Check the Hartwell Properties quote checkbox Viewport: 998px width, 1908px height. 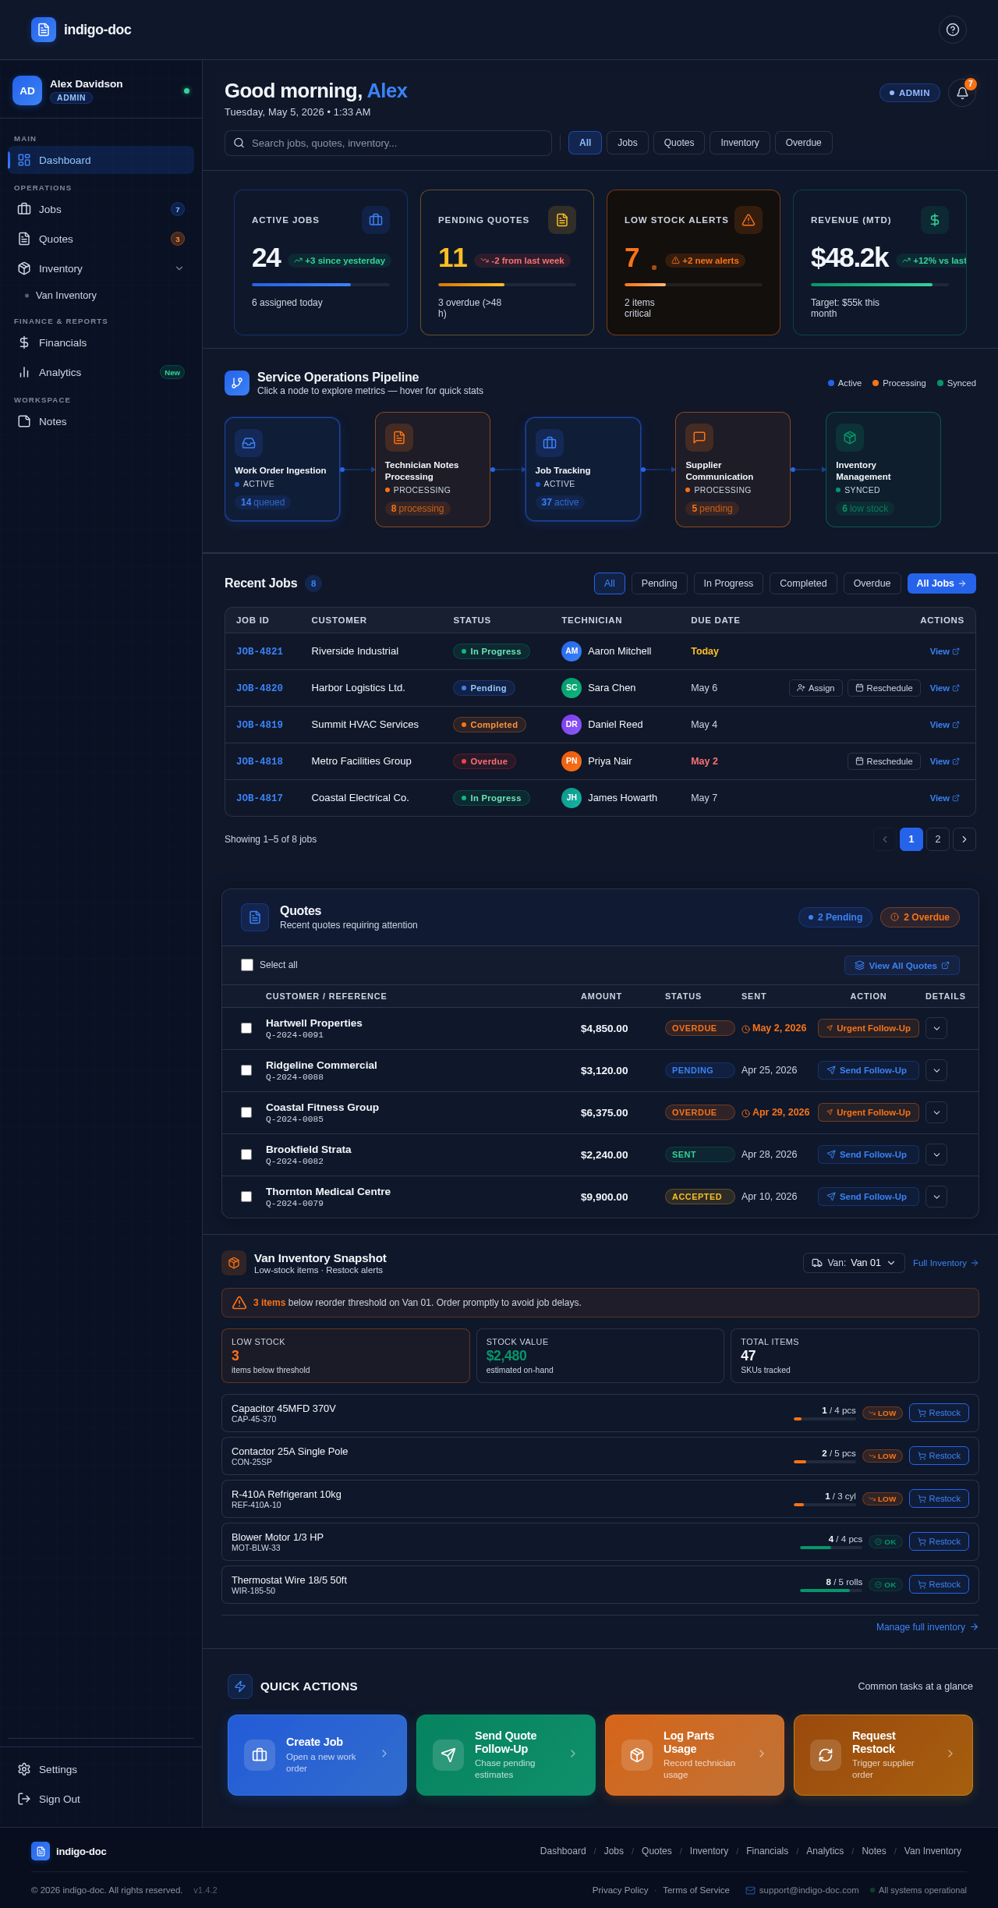[246, 1028]
